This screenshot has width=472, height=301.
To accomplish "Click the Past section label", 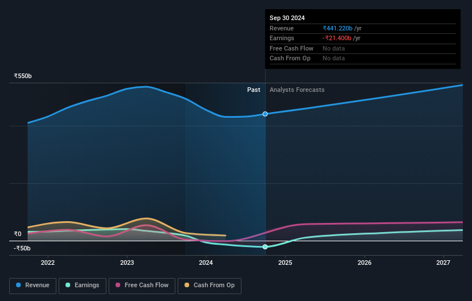I will pos(254,90).
